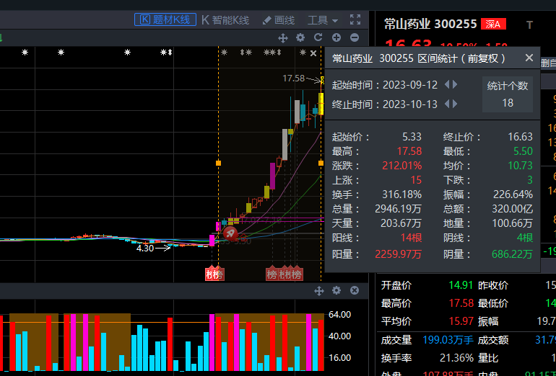
Task: Close the volume indicator panel
Action: pyautogui.click(x=355, y=290)
